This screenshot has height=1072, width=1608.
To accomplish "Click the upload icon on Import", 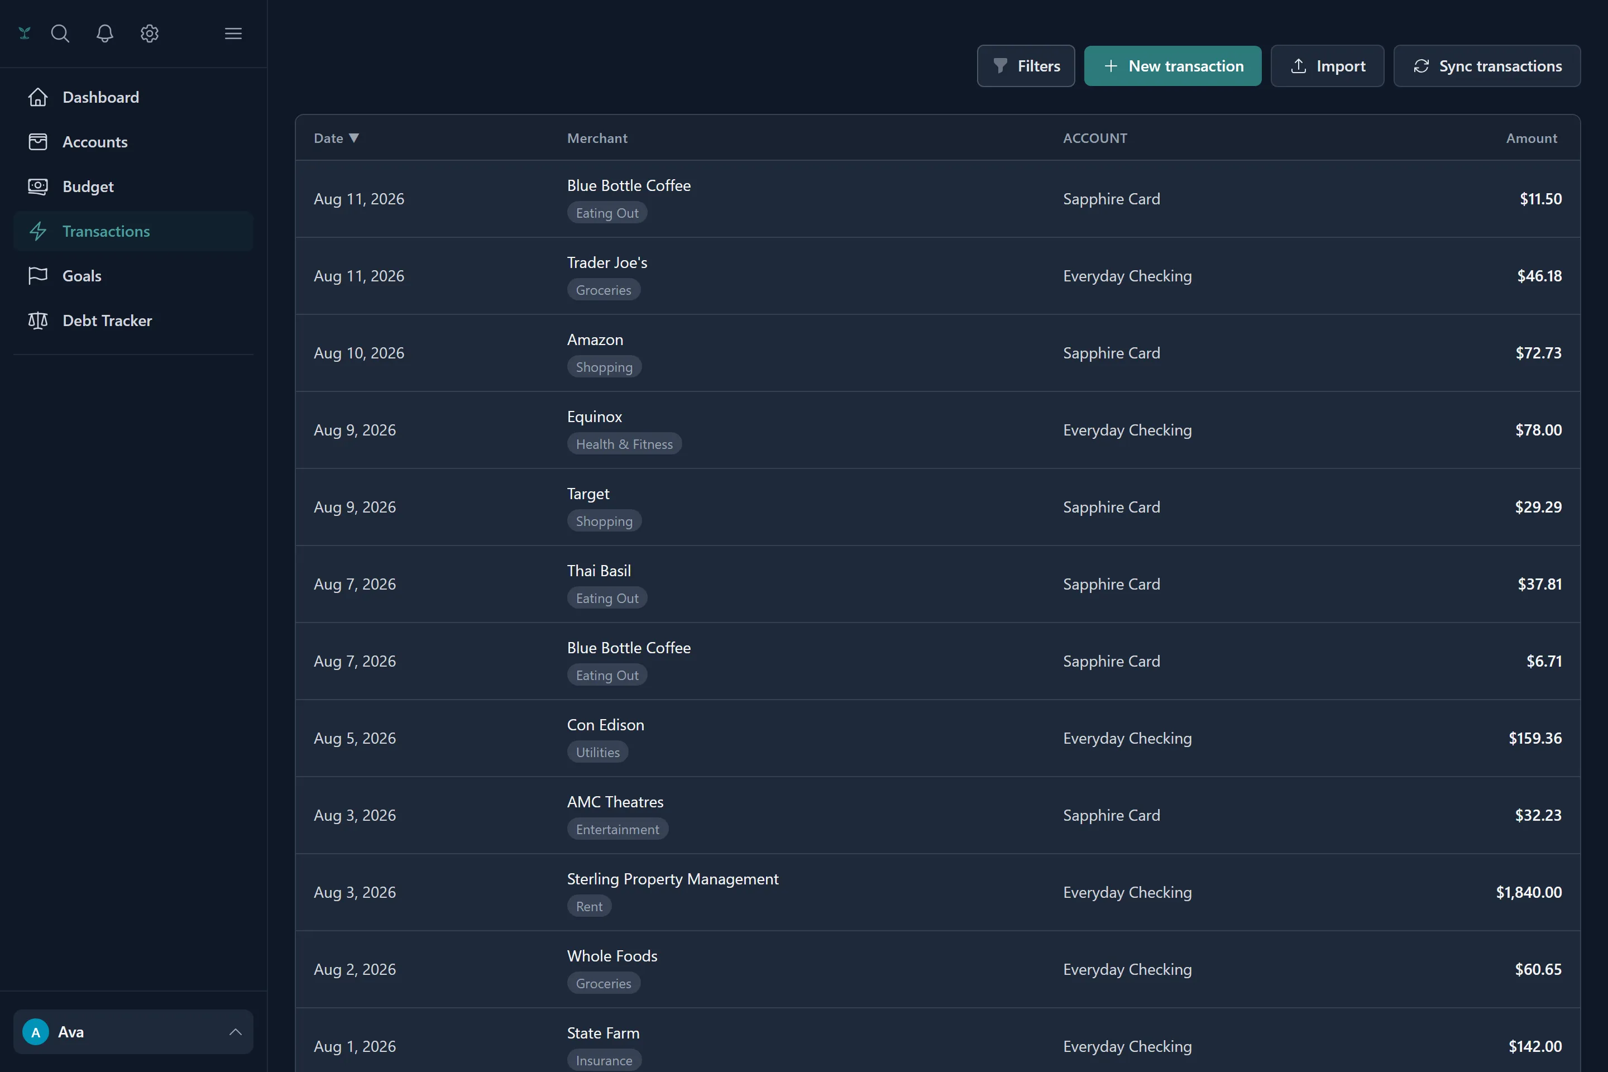I will click(1298, 66).
